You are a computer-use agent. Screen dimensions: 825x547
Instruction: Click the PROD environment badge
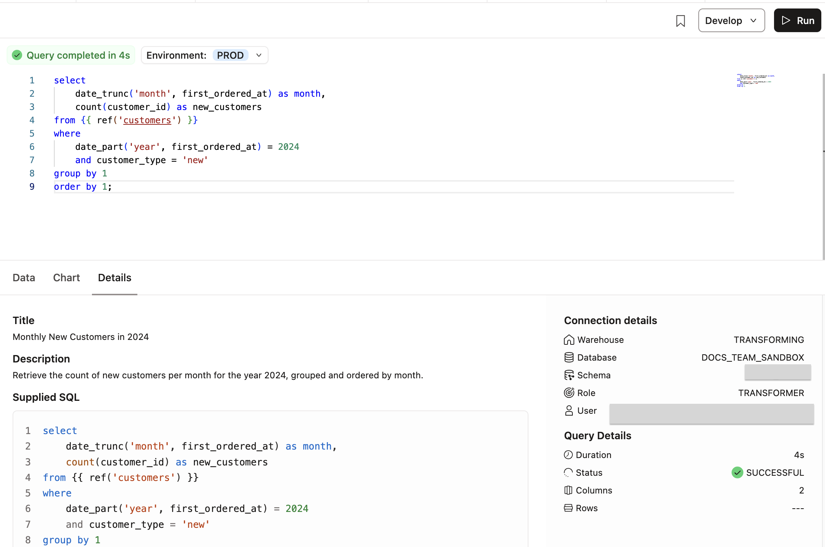pyautogui.click(x=230, y=55)
